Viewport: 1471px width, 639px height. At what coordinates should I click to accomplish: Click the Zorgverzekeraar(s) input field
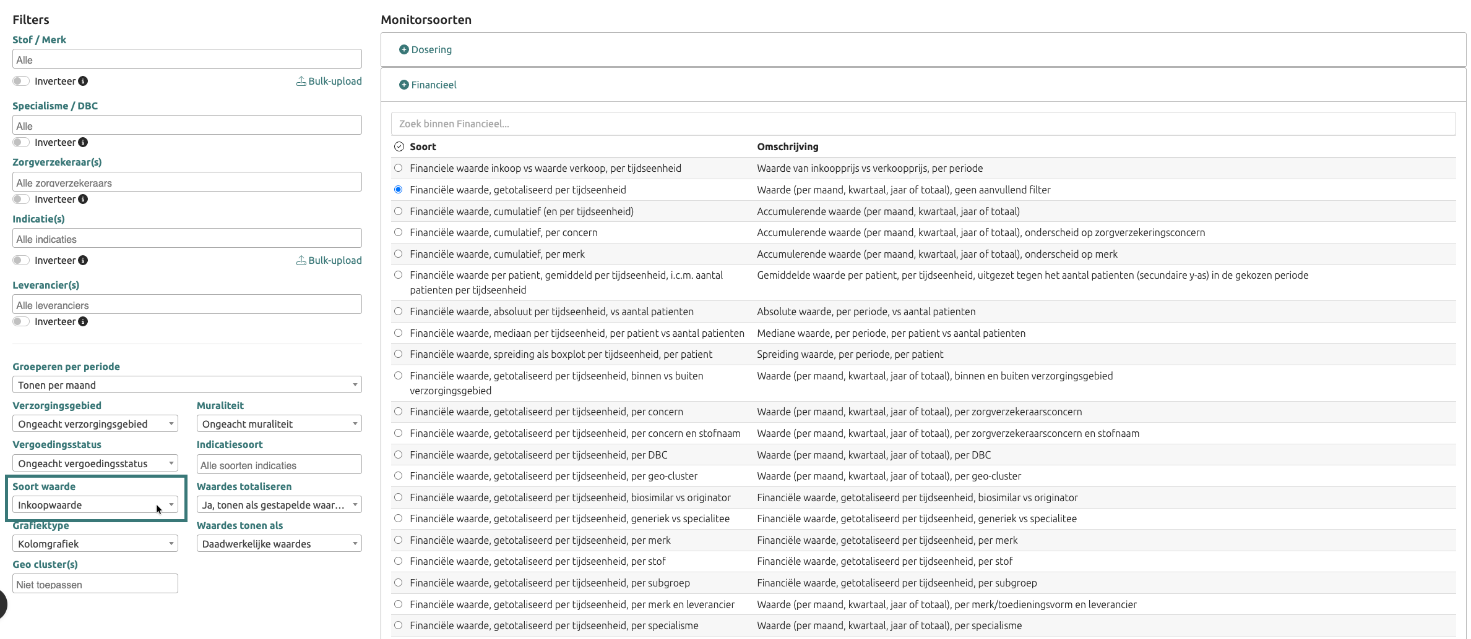pyautogui.click(x=187, y=182)
